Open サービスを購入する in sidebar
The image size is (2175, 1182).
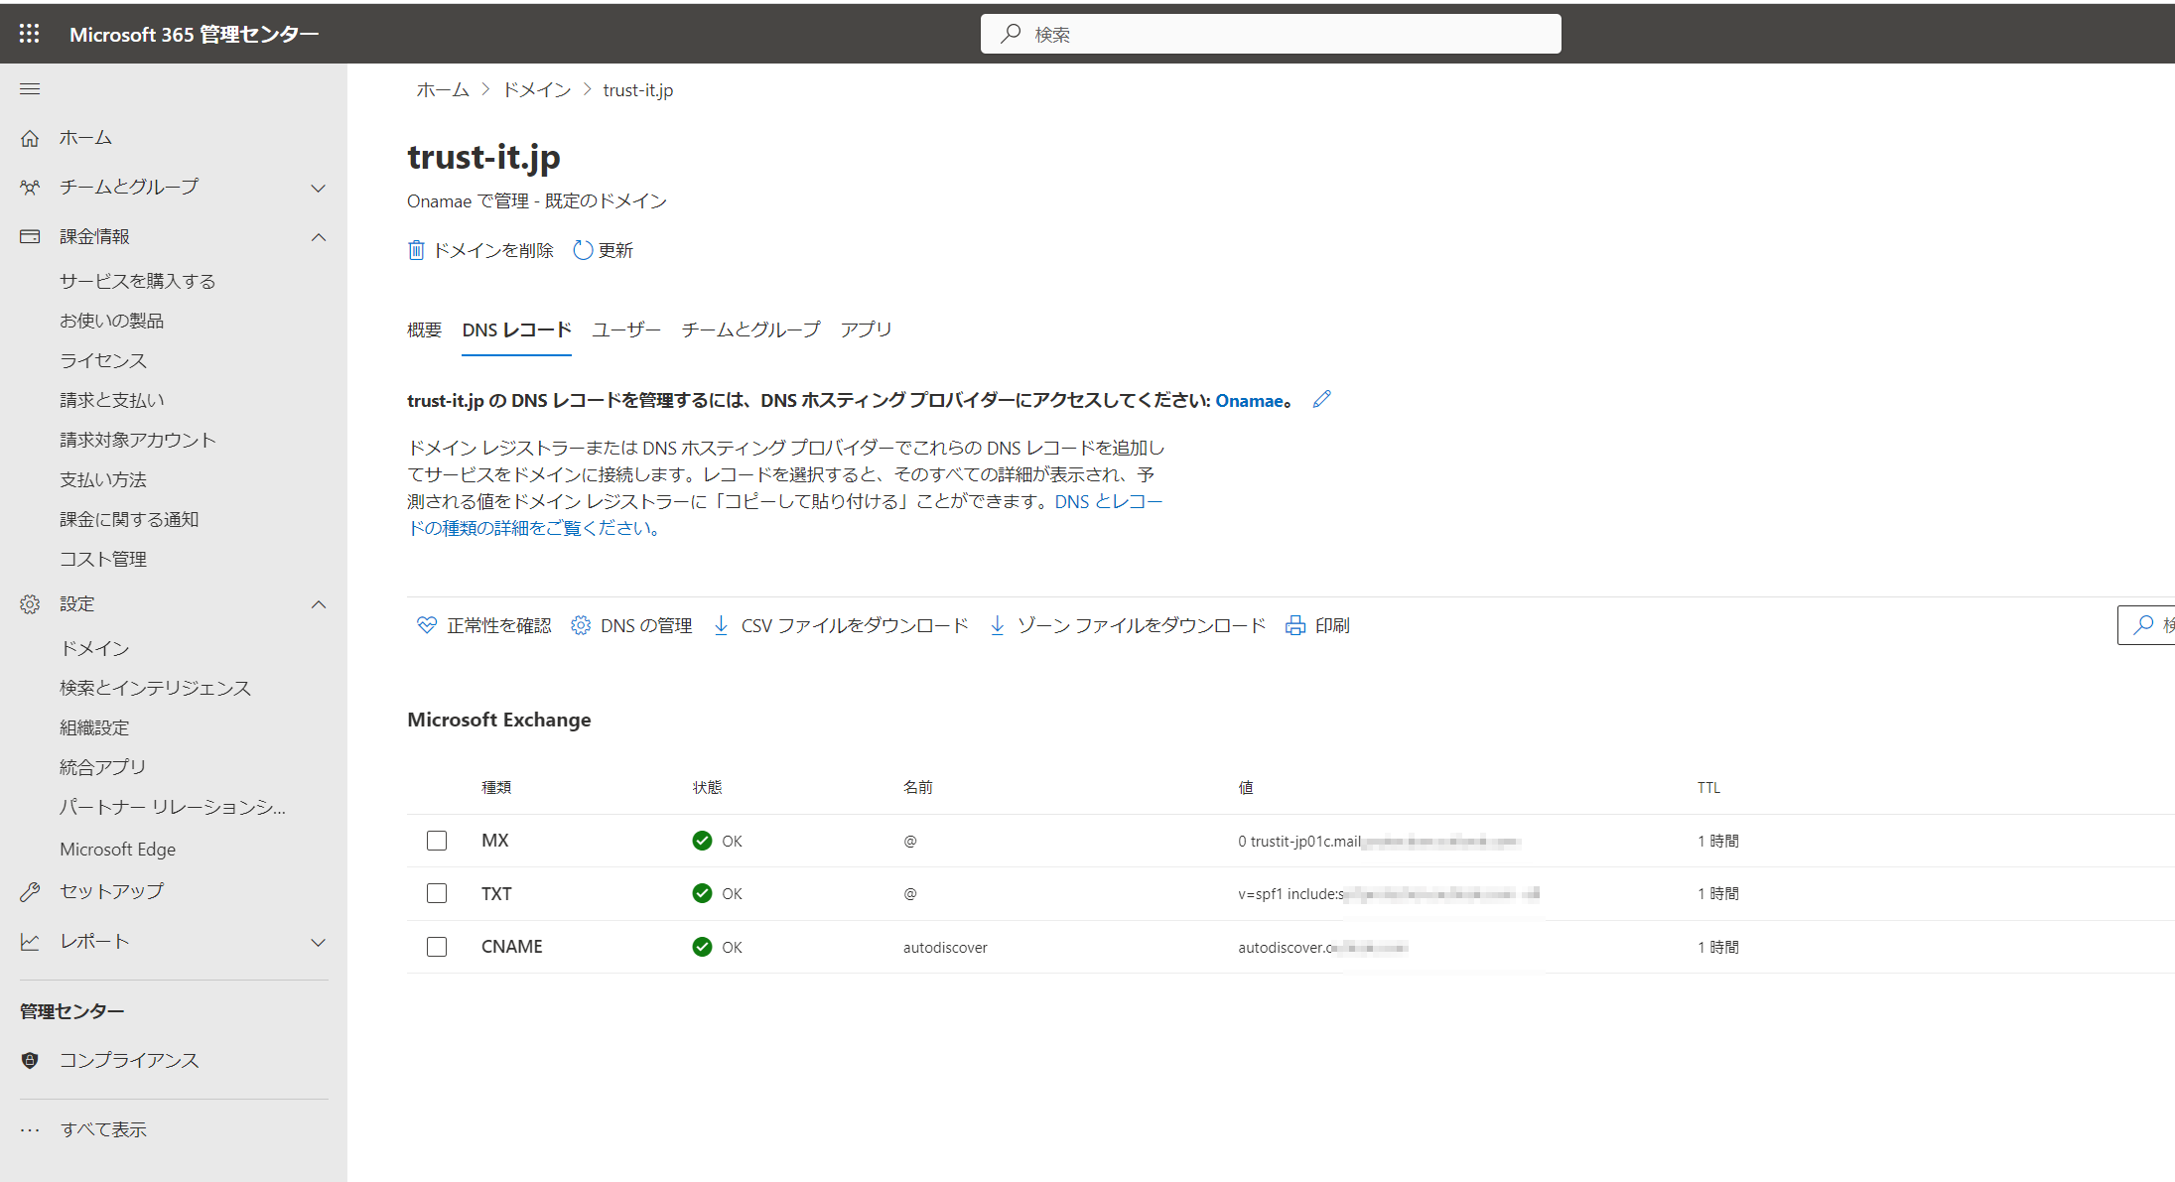[138, 281]
